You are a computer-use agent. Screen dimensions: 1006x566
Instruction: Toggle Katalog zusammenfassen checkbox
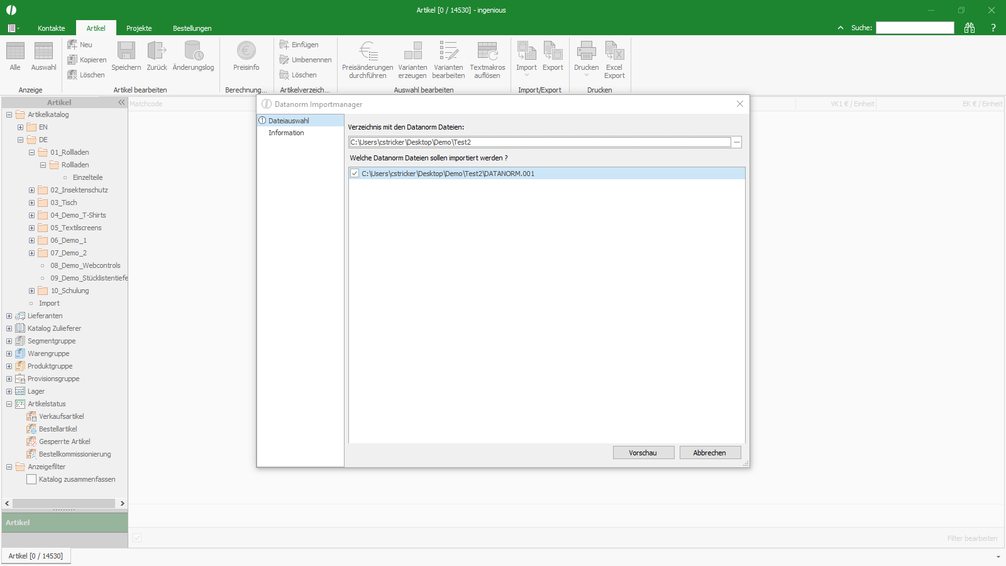[31, 479]
